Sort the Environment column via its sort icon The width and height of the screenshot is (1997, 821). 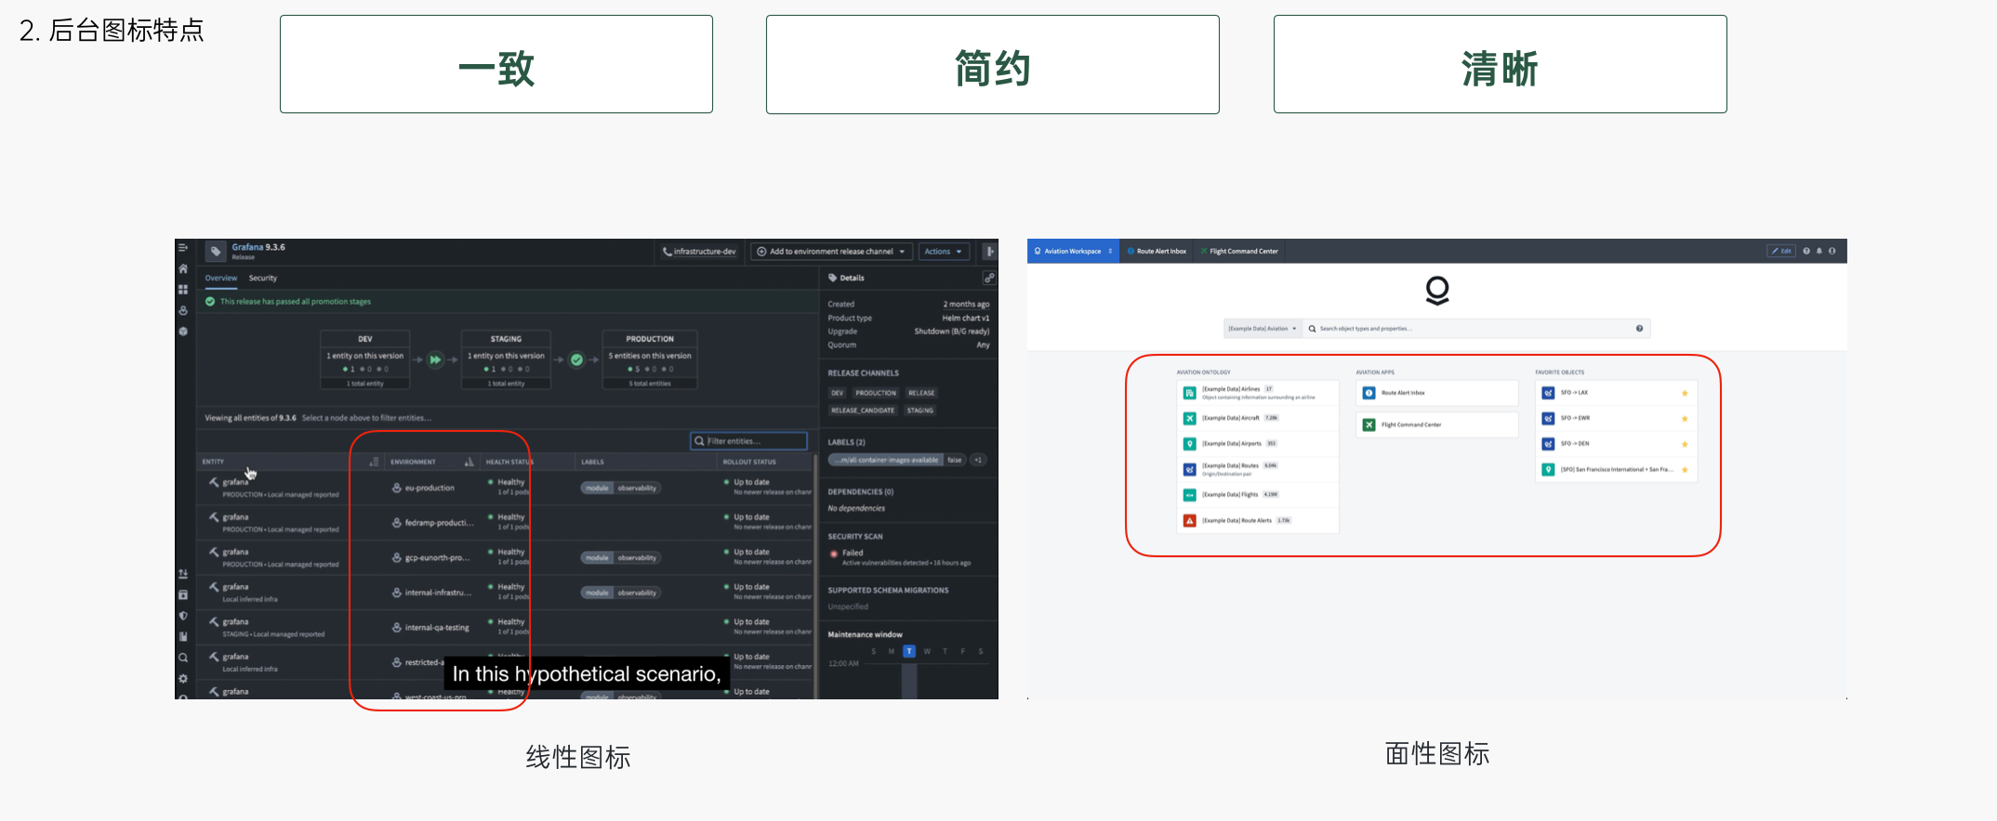(469, 462)
